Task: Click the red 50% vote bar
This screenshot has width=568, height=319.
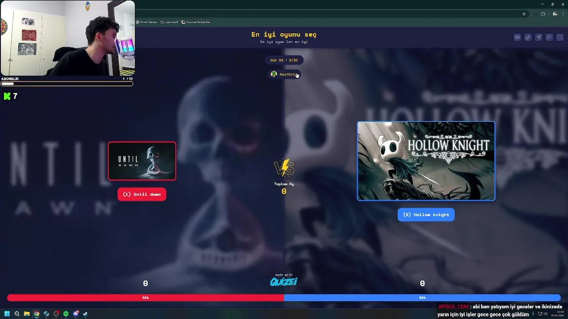Action: click(146, 298)
